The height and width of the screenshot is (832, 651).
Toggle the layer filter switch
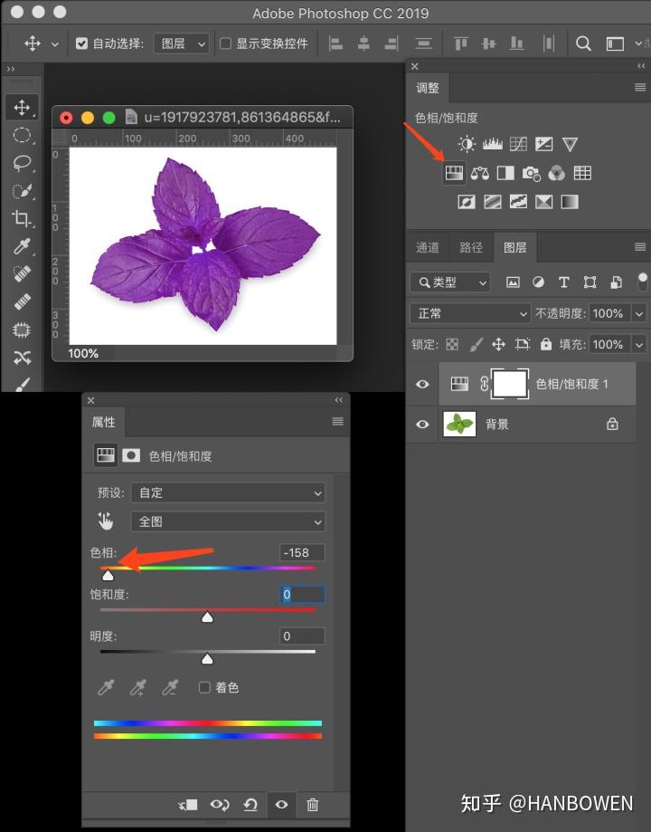click(x=643, y=282)
